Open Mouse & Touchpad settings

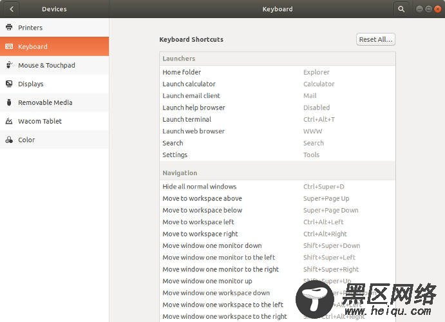(54, 65)
